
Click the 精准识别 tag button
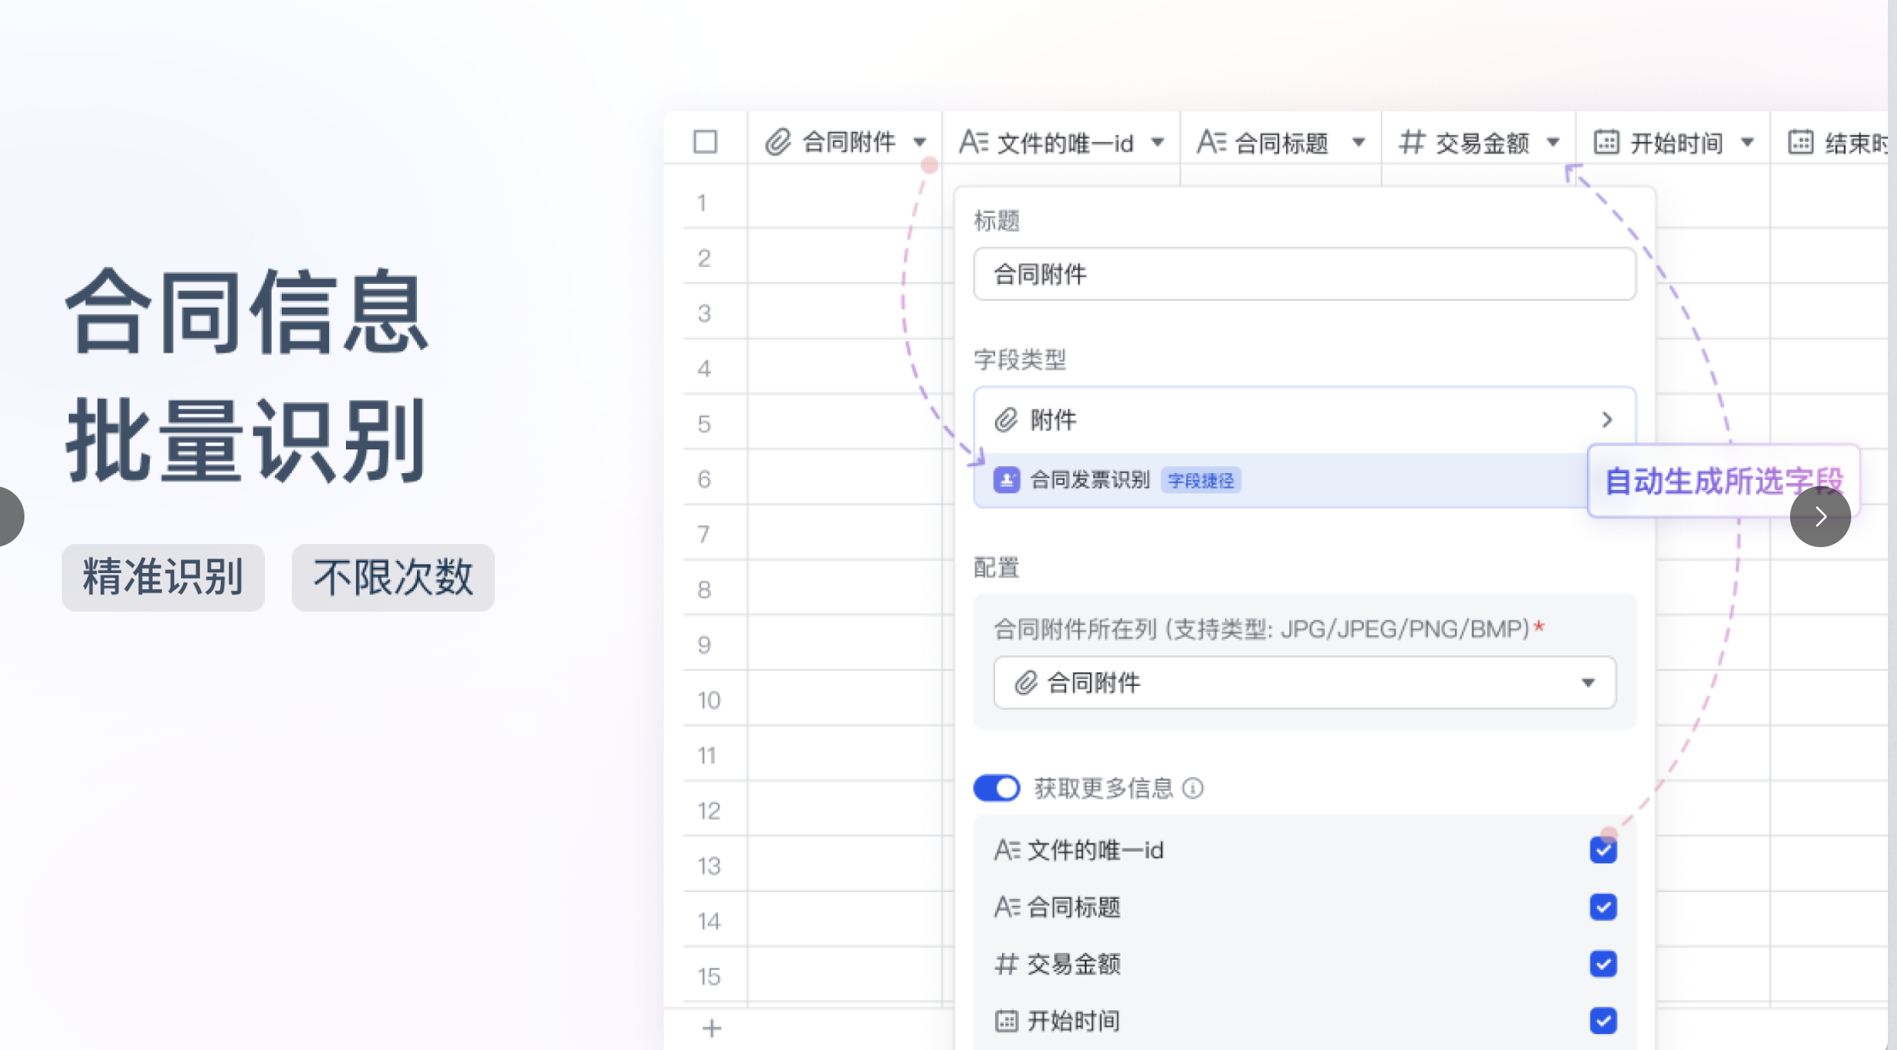(x=163, y=577)
